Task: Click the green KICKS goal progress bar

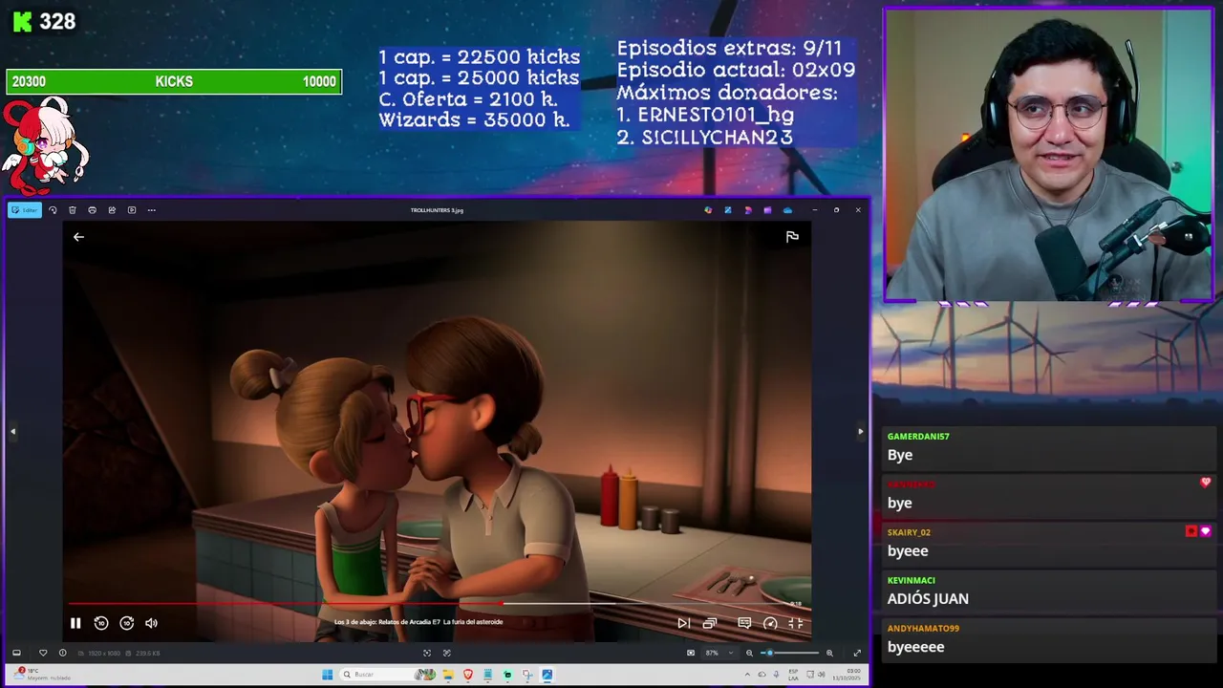Action: pos(174,82)
